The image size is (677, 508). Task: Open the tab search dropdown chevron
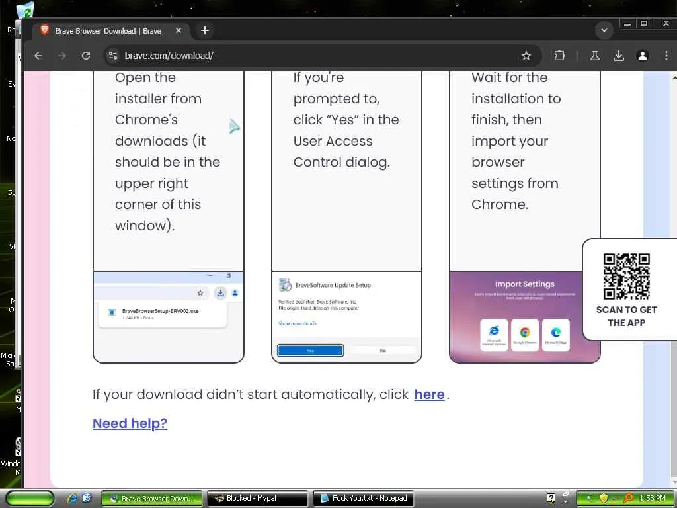tap(604, 30)
